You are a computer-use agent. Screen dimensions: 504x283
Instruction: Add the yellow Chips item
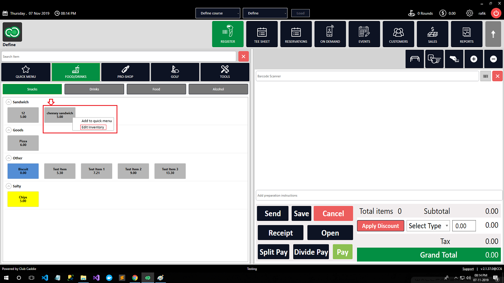(23, 199)
